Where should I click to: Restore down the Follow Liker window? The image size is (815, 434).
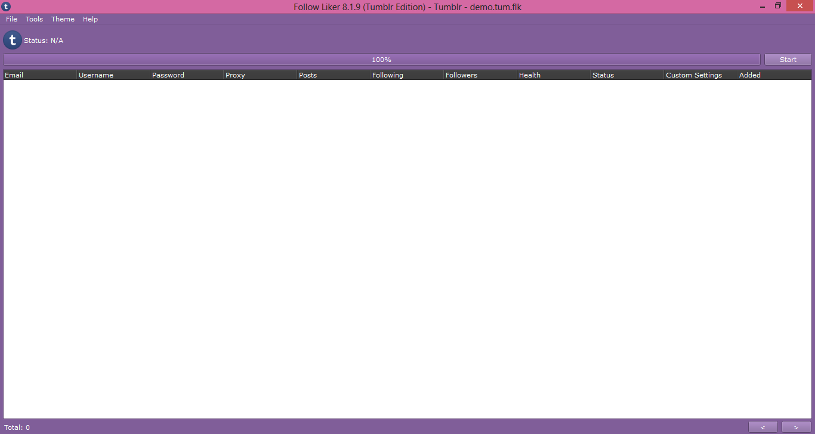(778, 6)
